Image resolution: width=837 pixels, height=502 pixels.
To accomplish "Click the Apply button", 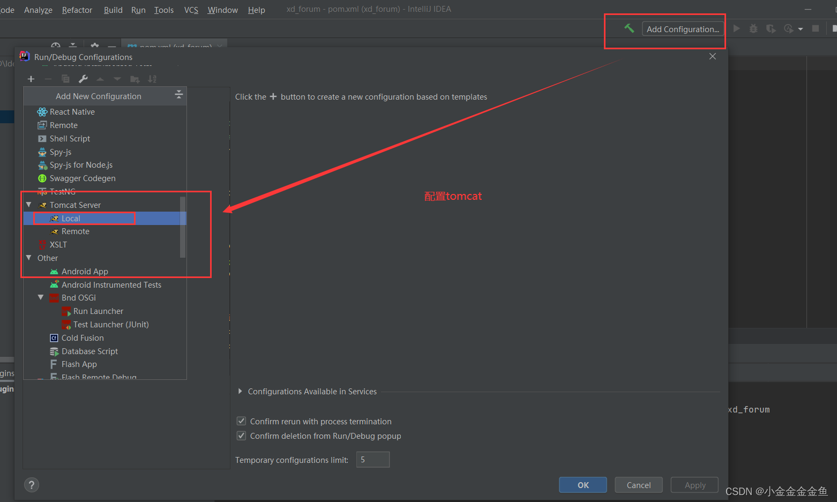I will click(695, 485).
